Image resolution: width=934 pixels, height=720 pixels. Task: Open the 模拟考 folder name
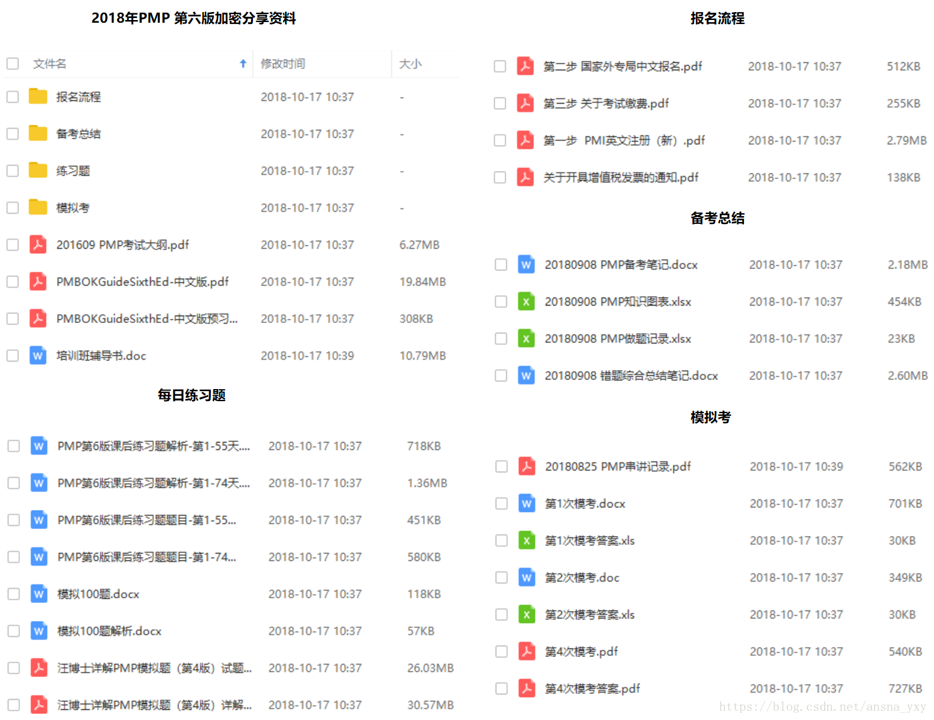tap(73, 207)
